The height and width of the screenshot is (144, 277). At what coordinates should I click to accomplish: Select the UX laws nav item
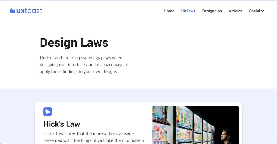[x=188, y=11]
